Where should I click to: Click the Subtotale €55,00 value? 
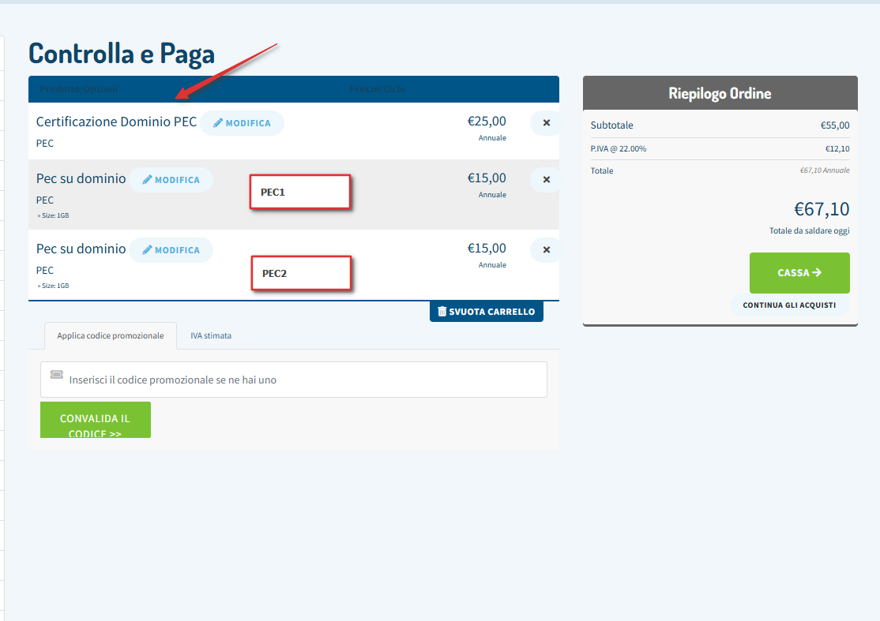(x=834, y=125)
